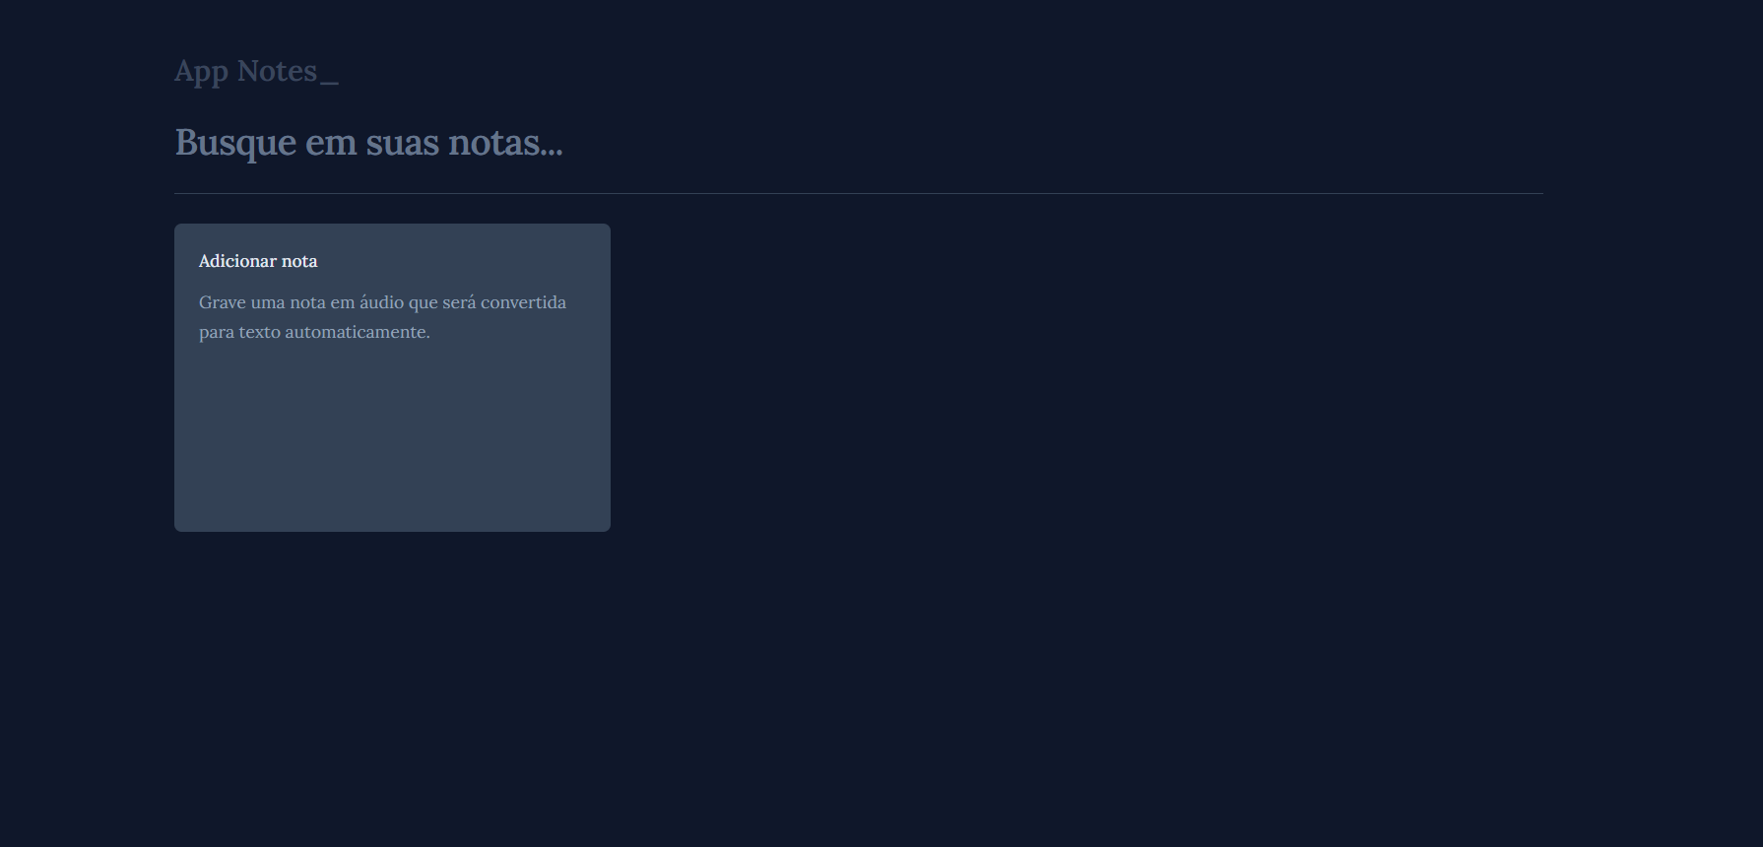This screenshot has width=1763, height=847.
Task: Click the blank lower area of add-note card
Action: (392, 443)
